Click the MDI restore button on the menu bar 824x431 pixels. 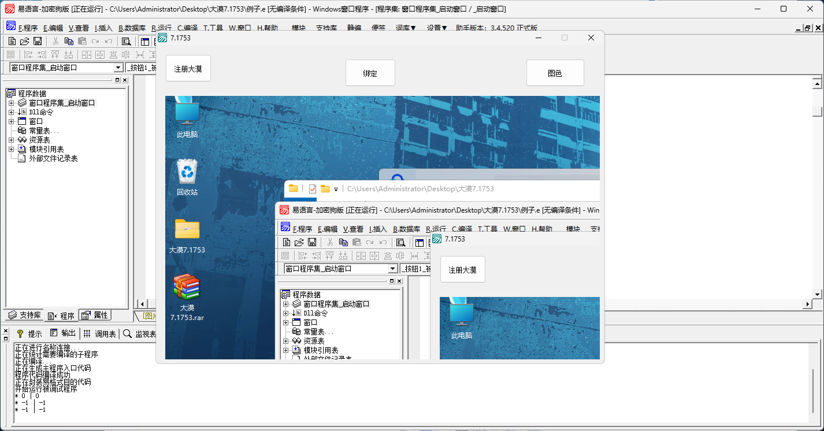pos(807,28)
